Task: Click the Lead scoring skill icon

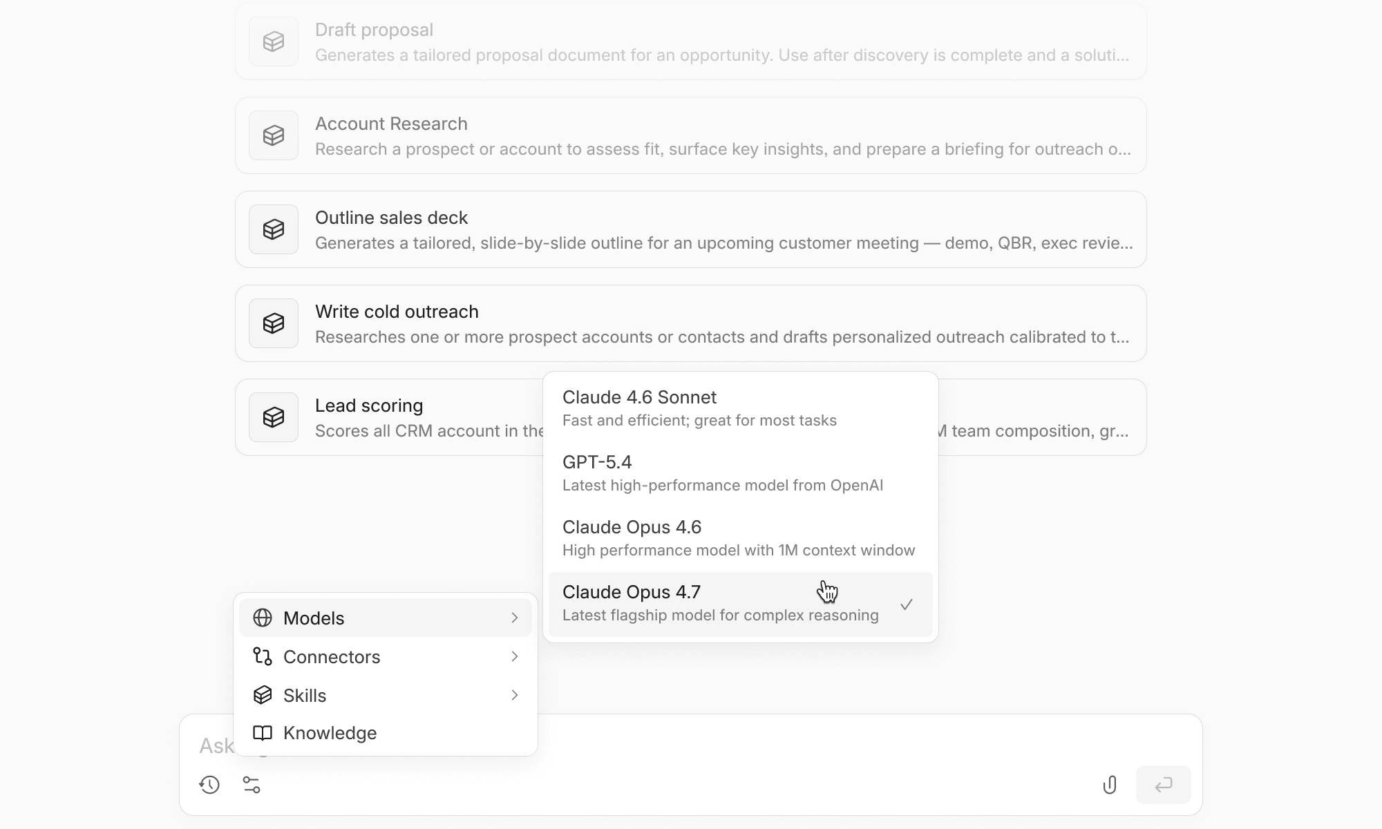Action: tap(273, 417)
